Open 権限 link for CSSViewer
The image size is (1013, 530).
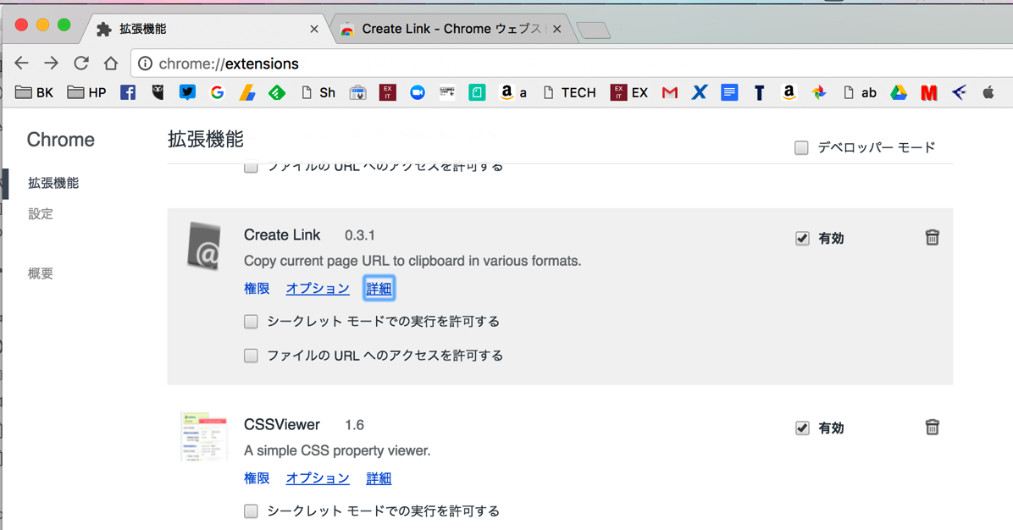click(257, 478)
